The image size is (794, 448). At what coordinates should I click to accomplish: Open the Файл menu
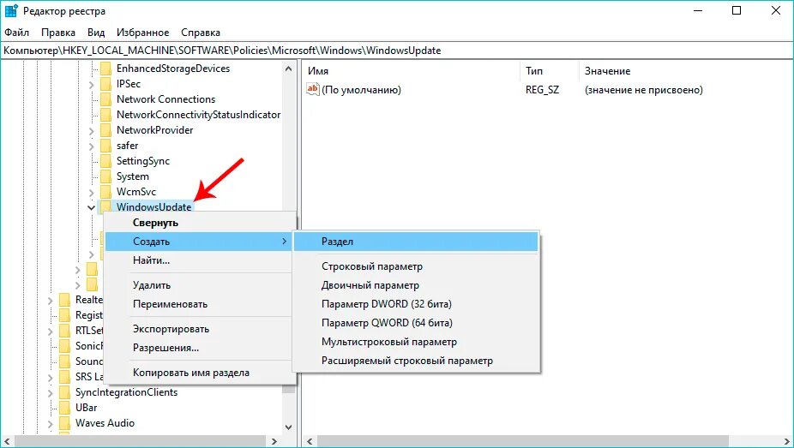click(x=16, y=33)
